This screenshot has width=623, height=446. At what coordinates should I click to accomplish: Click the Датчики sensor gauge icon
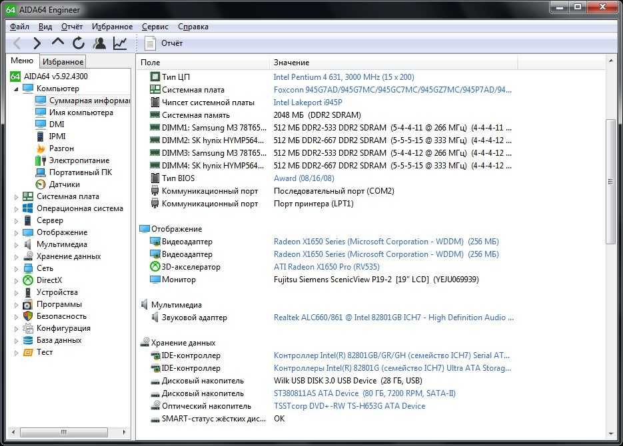tap(41, 184)
